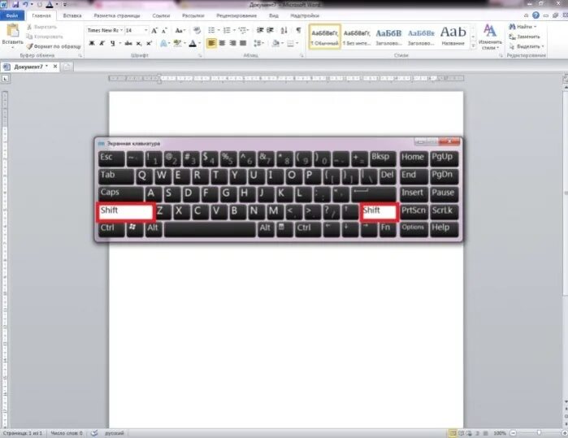
Task: Toggle underline (Ч) formatting
Action: [113, 43]
